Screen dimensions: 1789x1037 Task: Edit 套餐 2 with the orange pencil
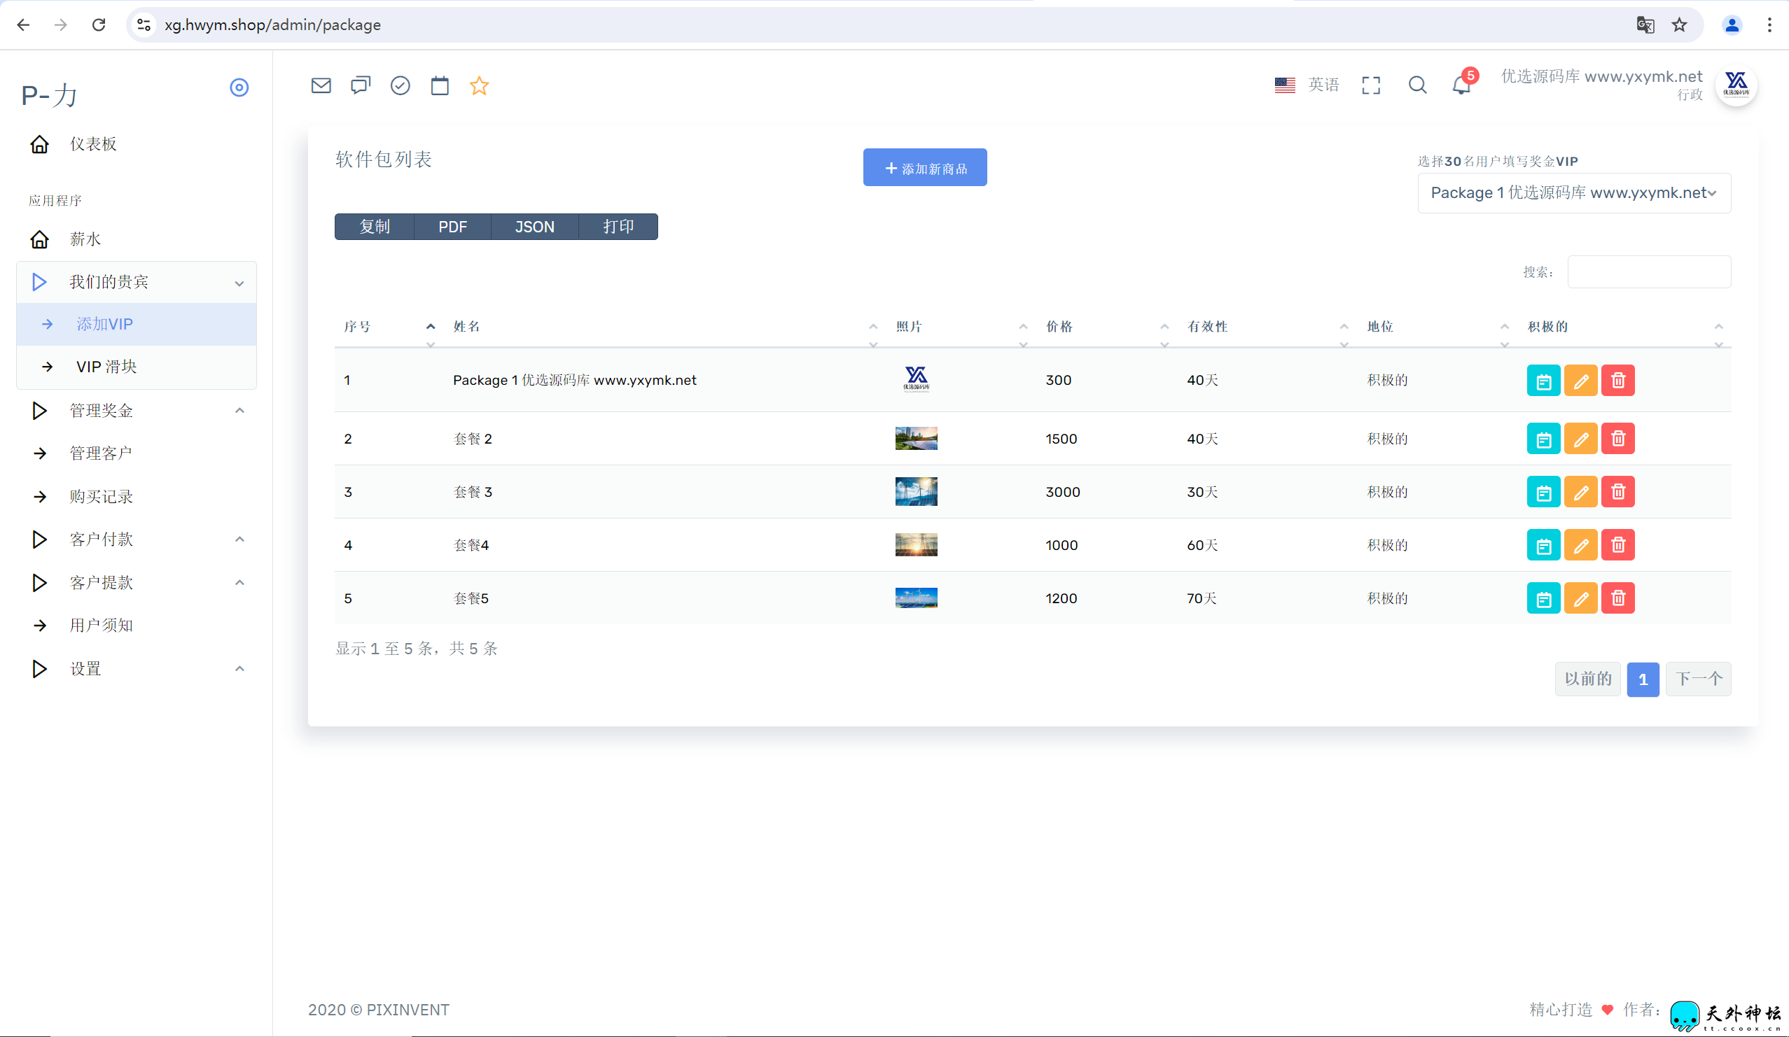point(1580,439)
